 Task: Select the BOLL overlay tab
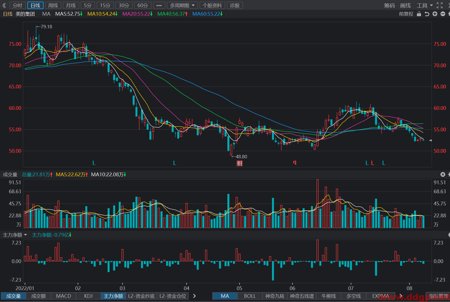250,296
